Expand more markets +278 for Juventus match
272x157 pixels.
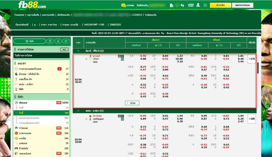click(x=252, y=59)
